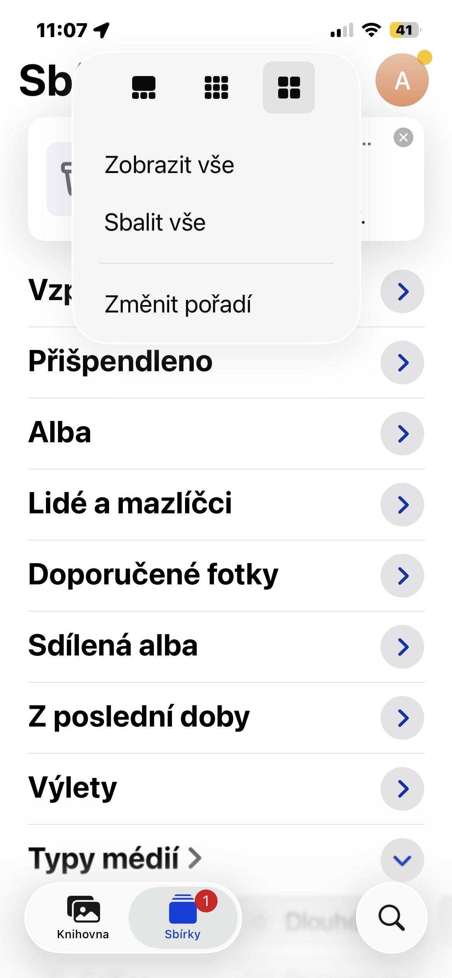Expand the Alba section chevron
This screenshot has height=978, width=452.
[x=402, y=434]
